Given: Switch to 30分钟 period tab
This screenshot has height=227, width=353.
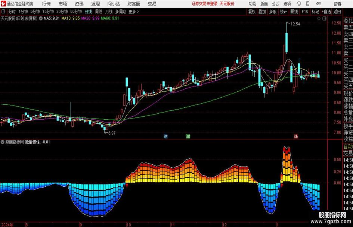Looking at the screenshot, I should click(62, 12).
